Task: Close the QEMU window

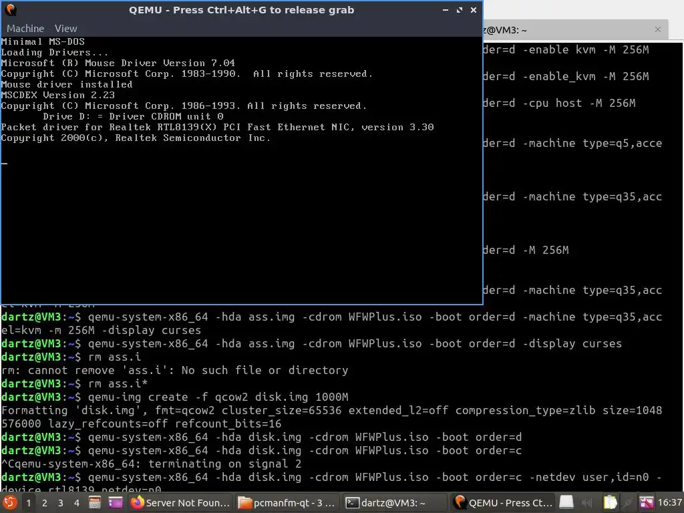Action: [474, 9]
